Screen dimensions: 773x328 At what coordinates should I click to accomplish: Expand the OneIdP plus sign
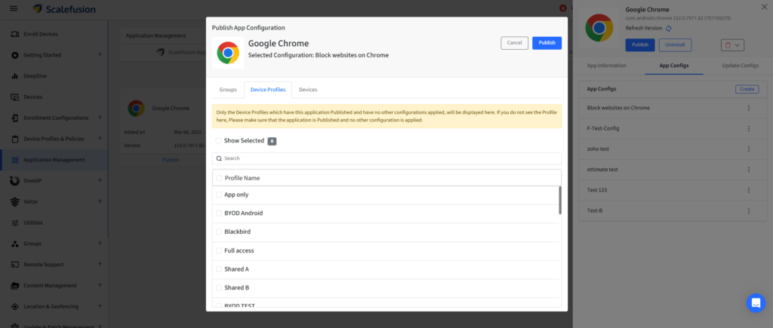tap(100, 180)
